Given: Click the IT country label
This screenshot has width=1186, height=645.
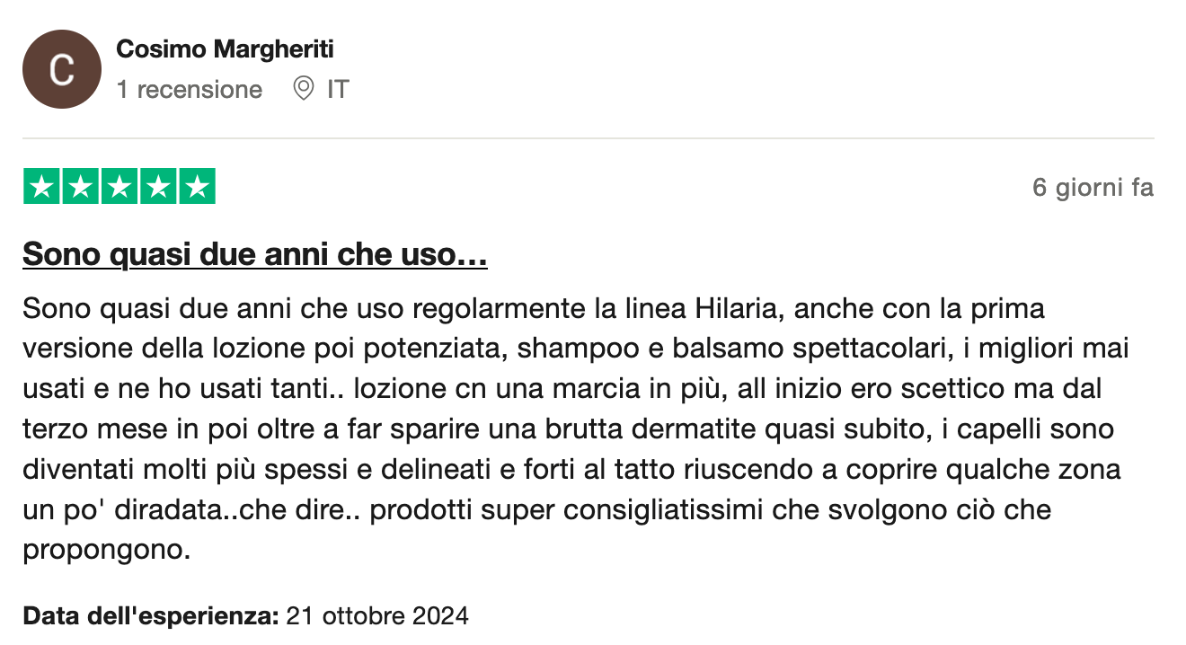Looking at the screenshot, I should 338,90.
